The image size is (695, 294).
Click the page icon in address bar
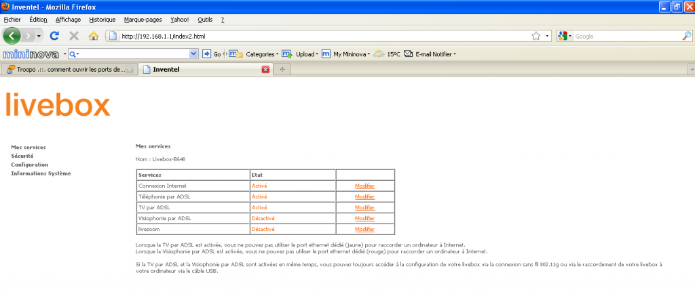tap(113, 37)
